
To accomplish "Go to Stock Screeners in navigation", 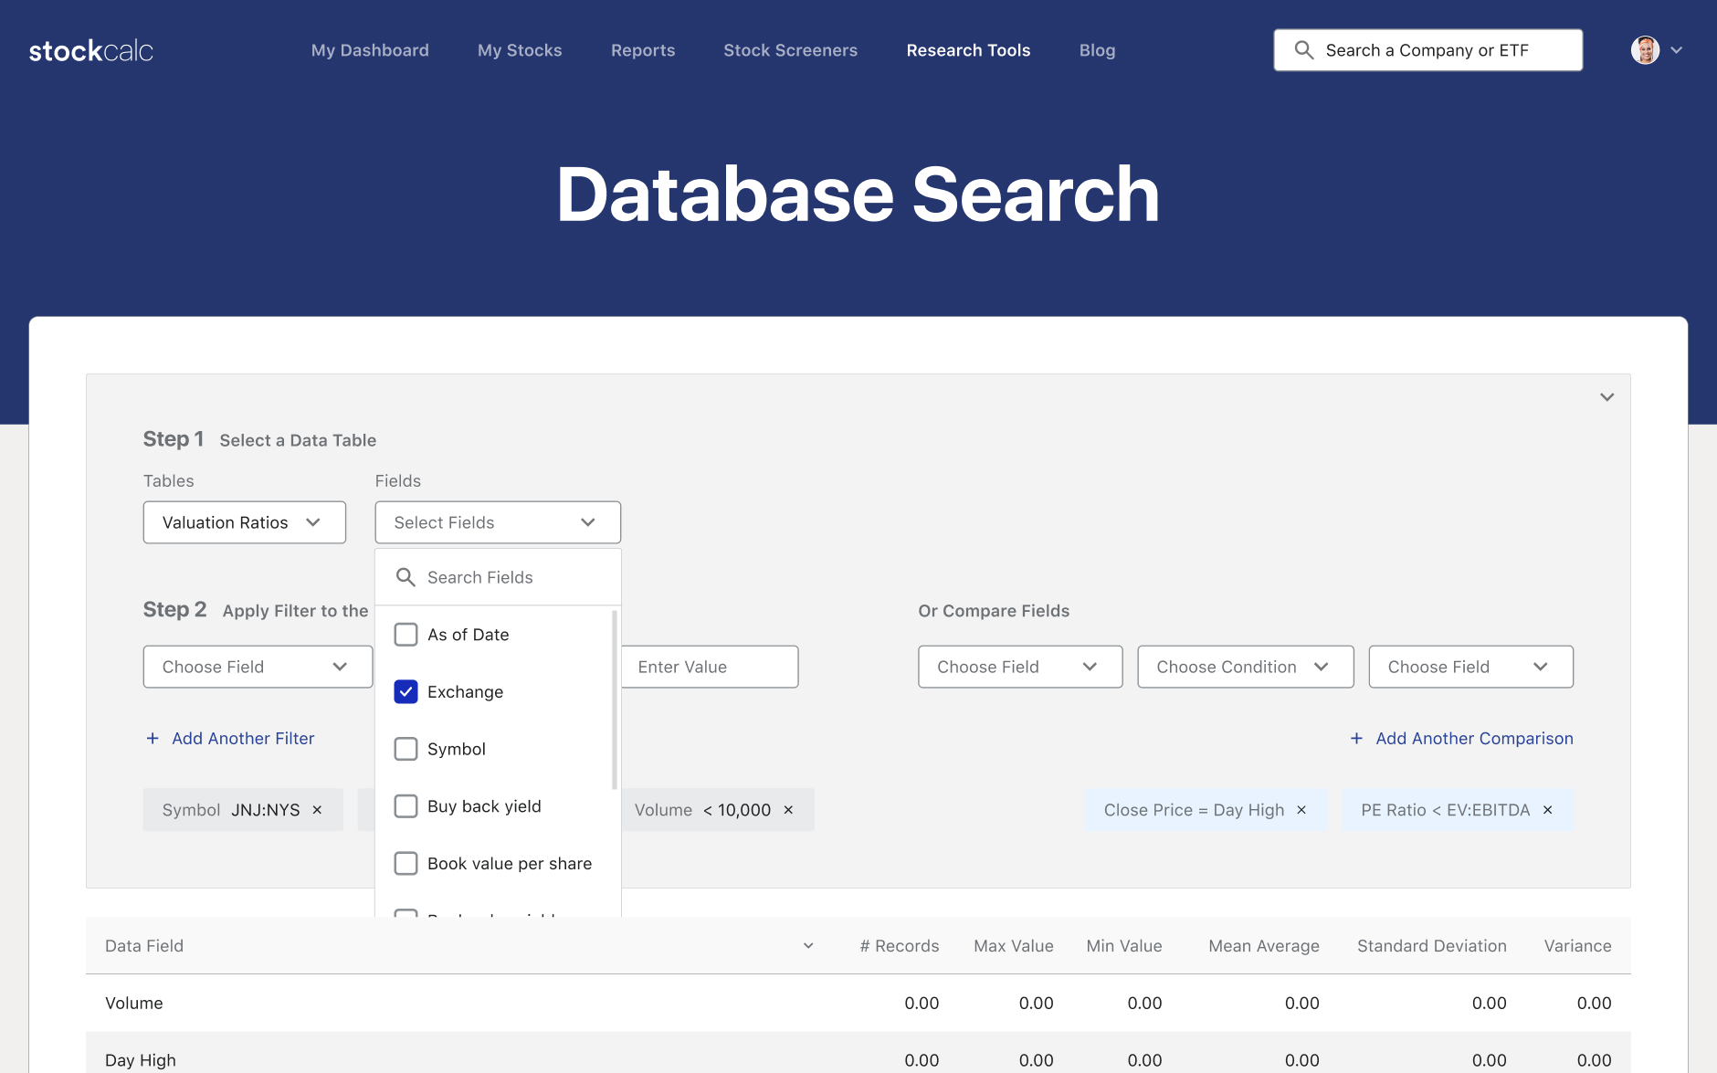I will coord(790,50).
